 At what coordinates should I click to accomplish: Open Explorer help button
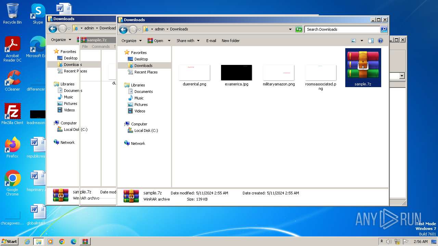(x=380, y=41)
